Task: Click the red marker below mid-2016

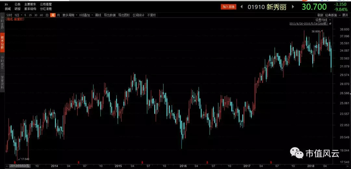Action: tap(207, 162)
